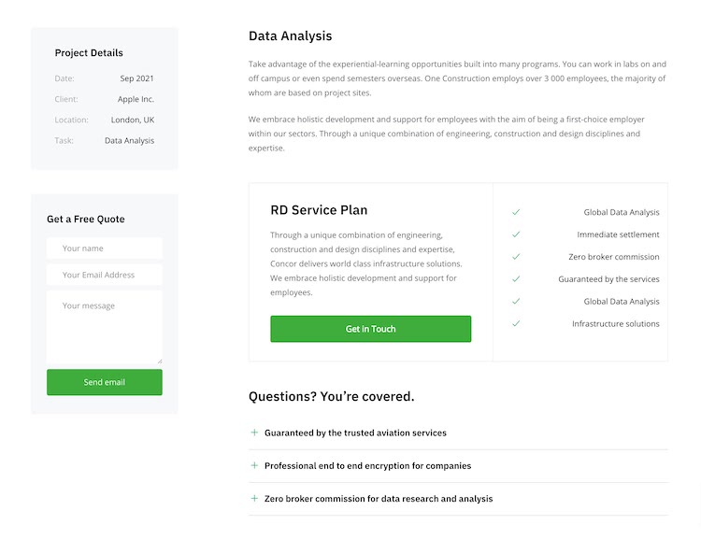Expand Professional end to end encryption question
Image resolution: width=701 pixels, height=539 pixels.
point(367,466)
